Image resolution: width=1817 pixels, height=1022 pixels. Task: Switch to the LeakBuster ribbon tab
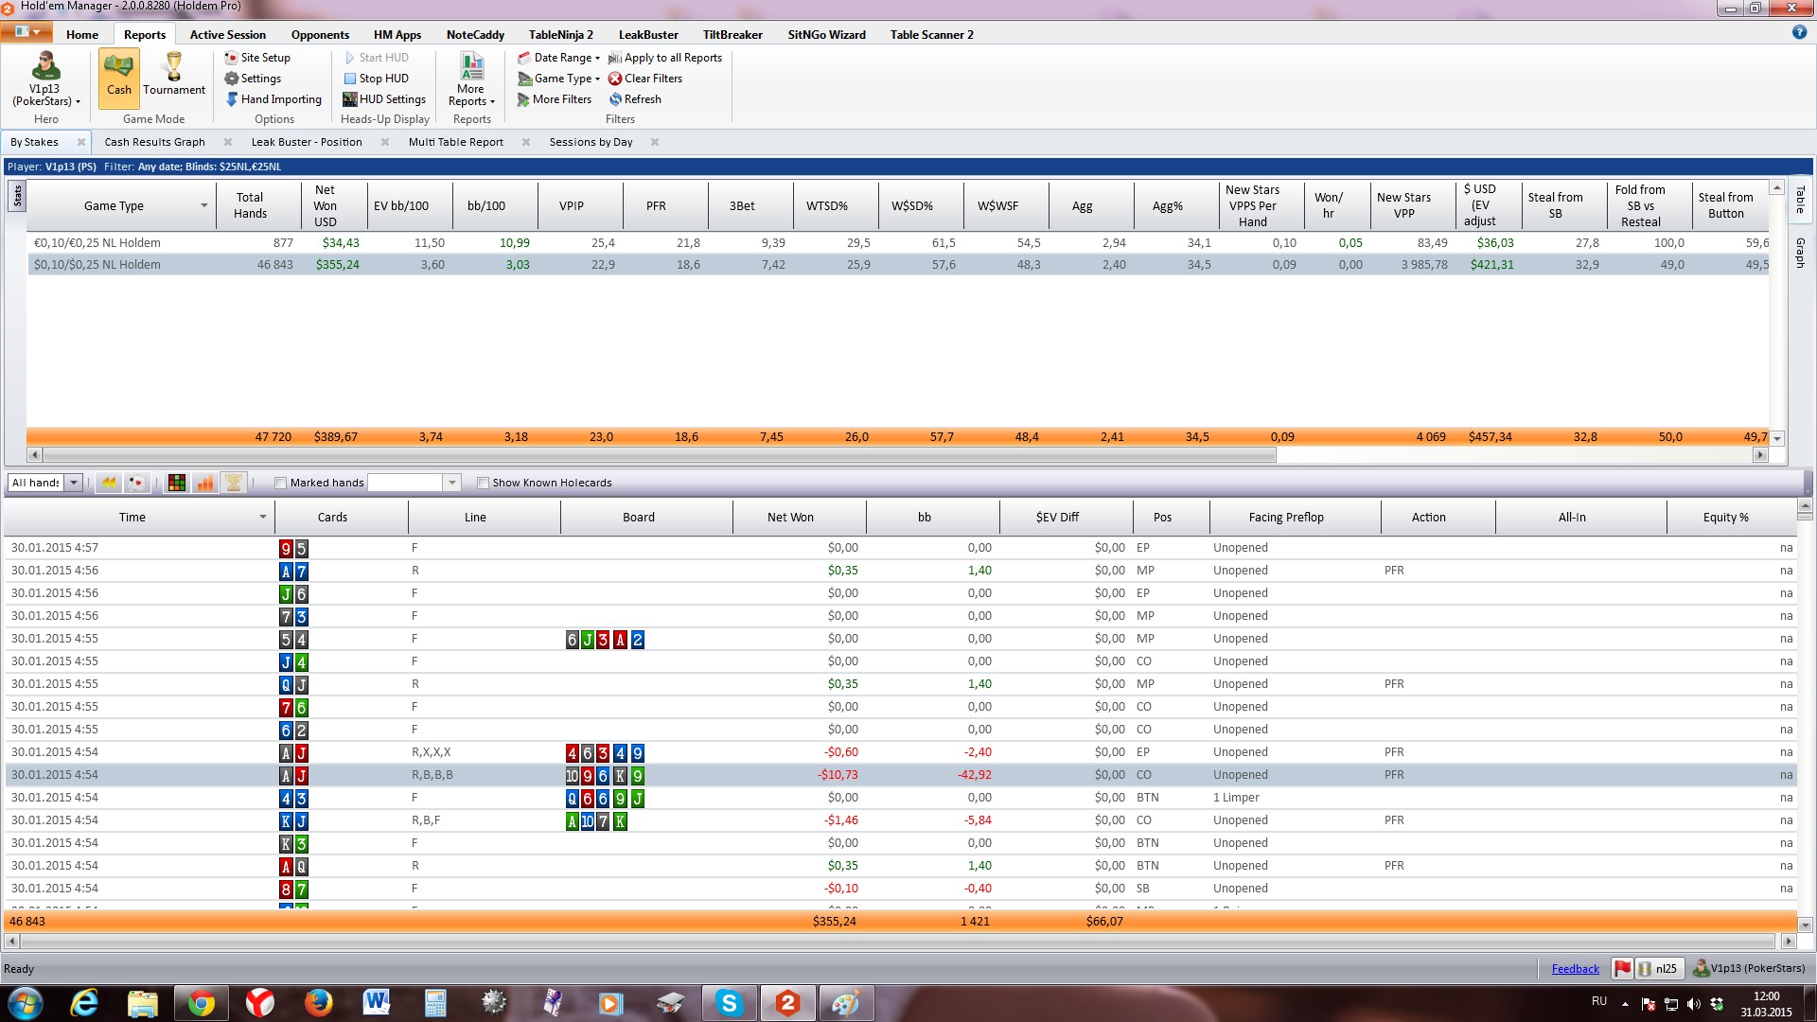648,35
